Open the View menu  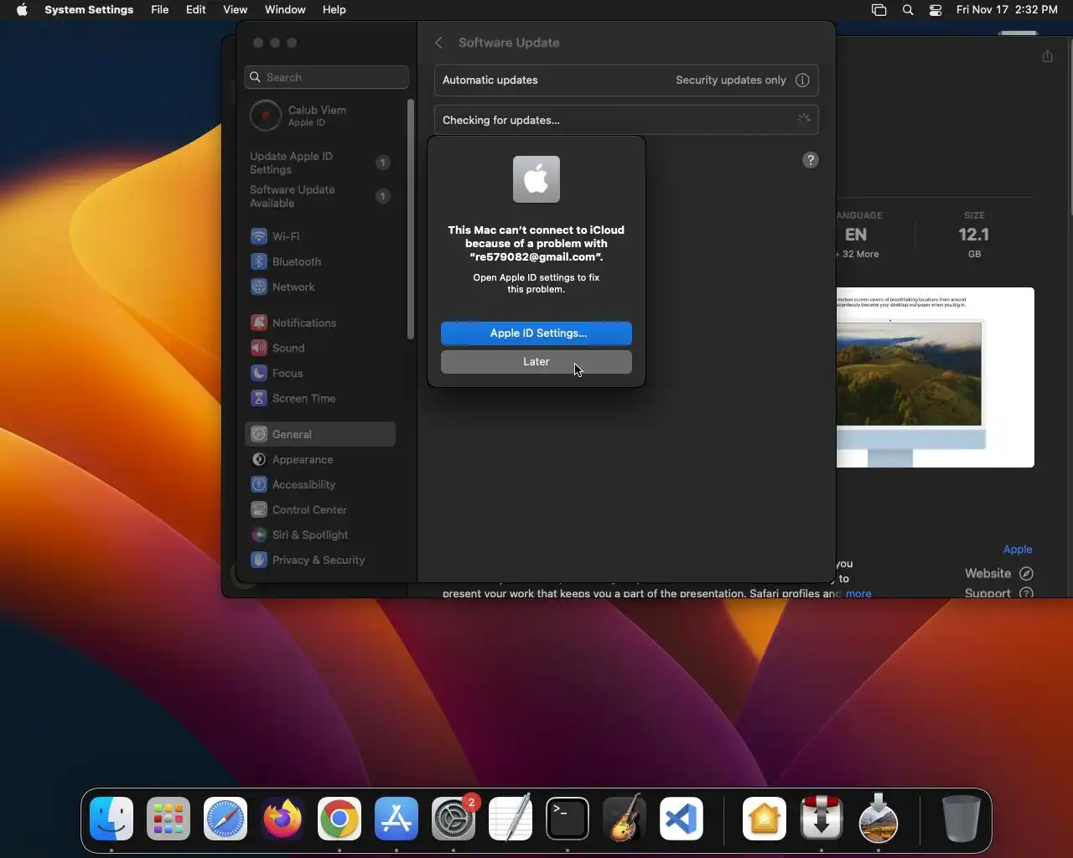(x=235, y=10)
